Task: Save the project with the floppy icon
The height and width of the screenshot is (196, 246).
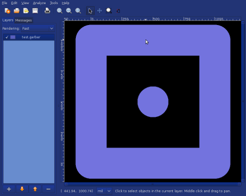Action: pyautogui.click(x=35, y=11)
